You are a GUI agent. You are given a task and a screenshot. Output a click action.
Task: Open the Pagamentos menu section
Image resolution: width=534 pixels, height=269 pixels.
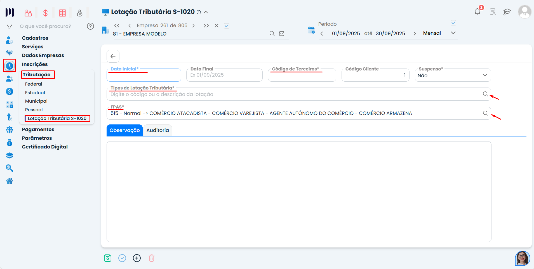pyautogui.click(x=38, y=129)
